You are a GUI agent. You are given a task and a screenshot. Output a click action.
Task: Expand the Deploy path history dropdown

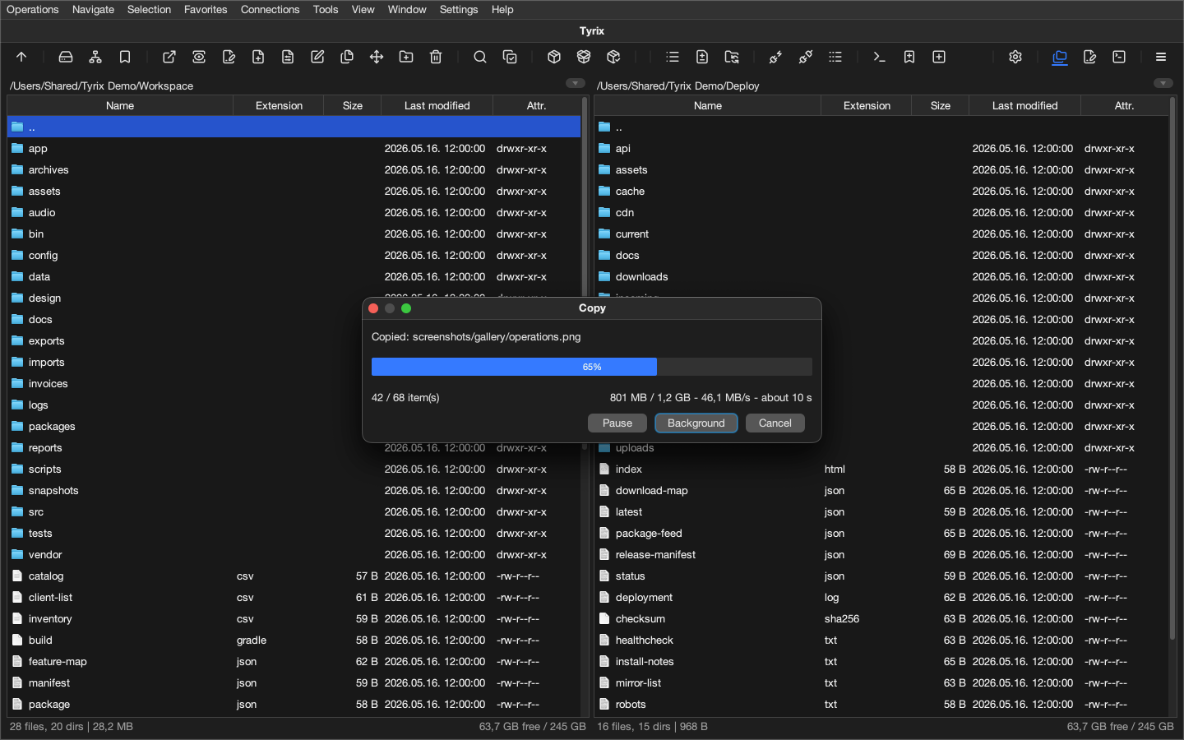coord(1163,83)
